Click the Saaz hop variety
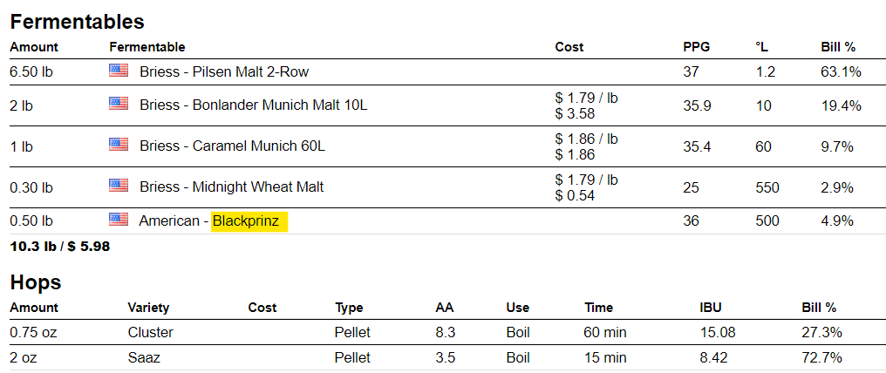Screen dimensions: 886x373 tap(145, 357)
